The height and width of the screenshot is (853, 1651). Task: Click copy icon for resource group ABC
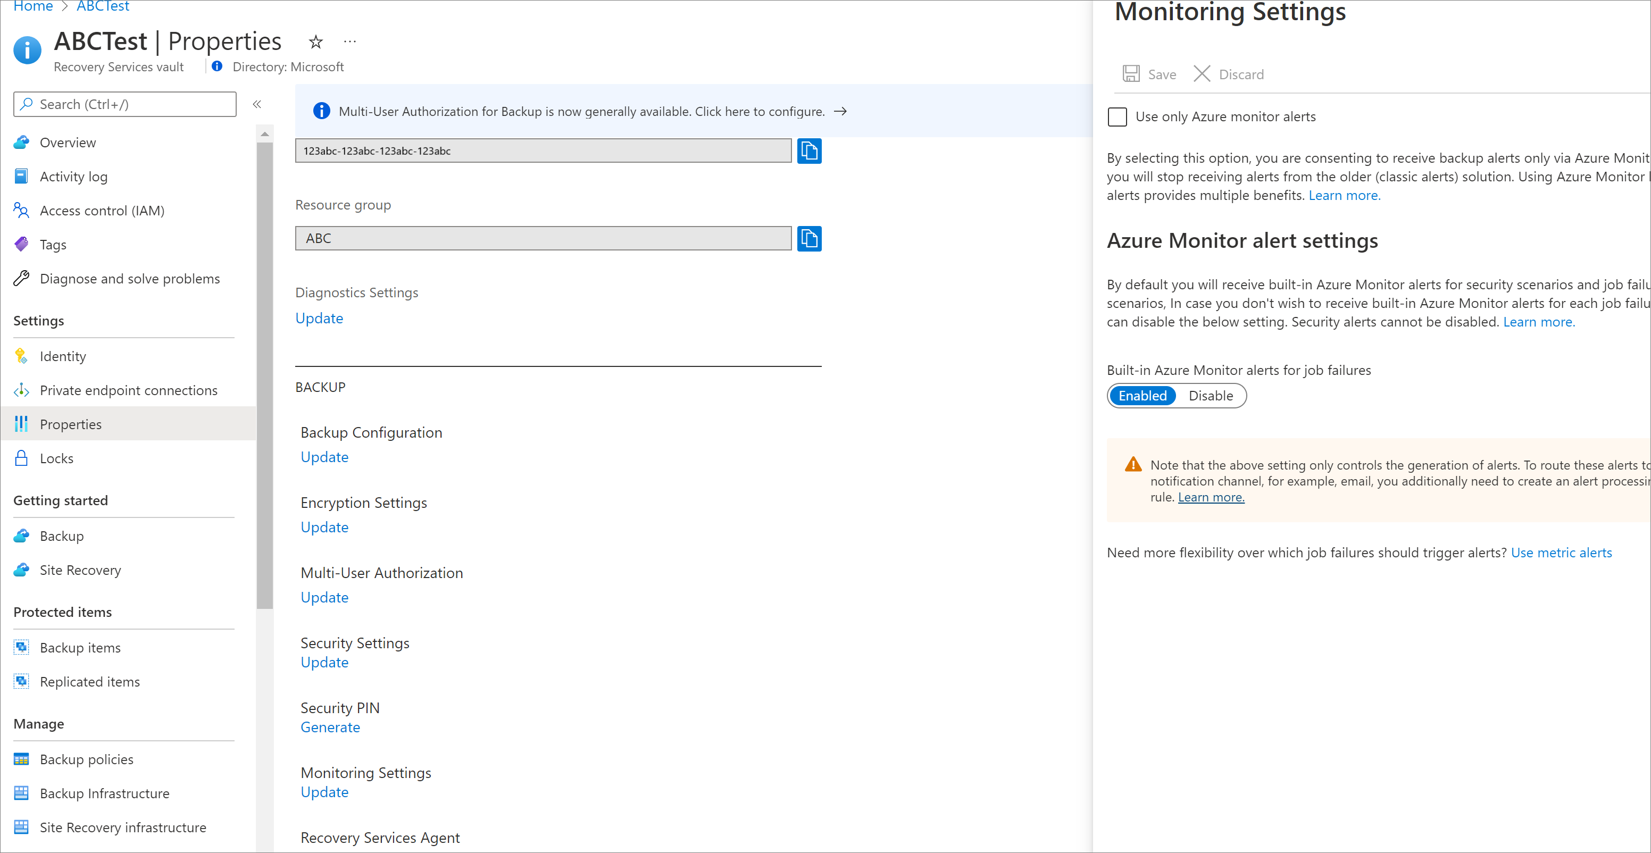(809, 237)
